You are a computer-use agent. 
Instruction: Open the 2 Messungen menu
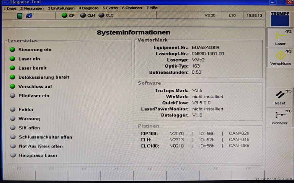tap(32, 8)
